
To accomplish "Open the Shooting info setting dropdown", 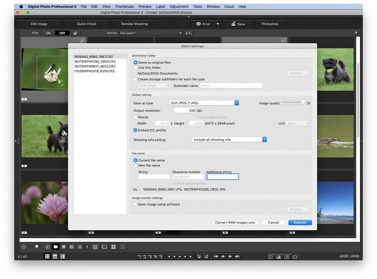I will point(229,139).
